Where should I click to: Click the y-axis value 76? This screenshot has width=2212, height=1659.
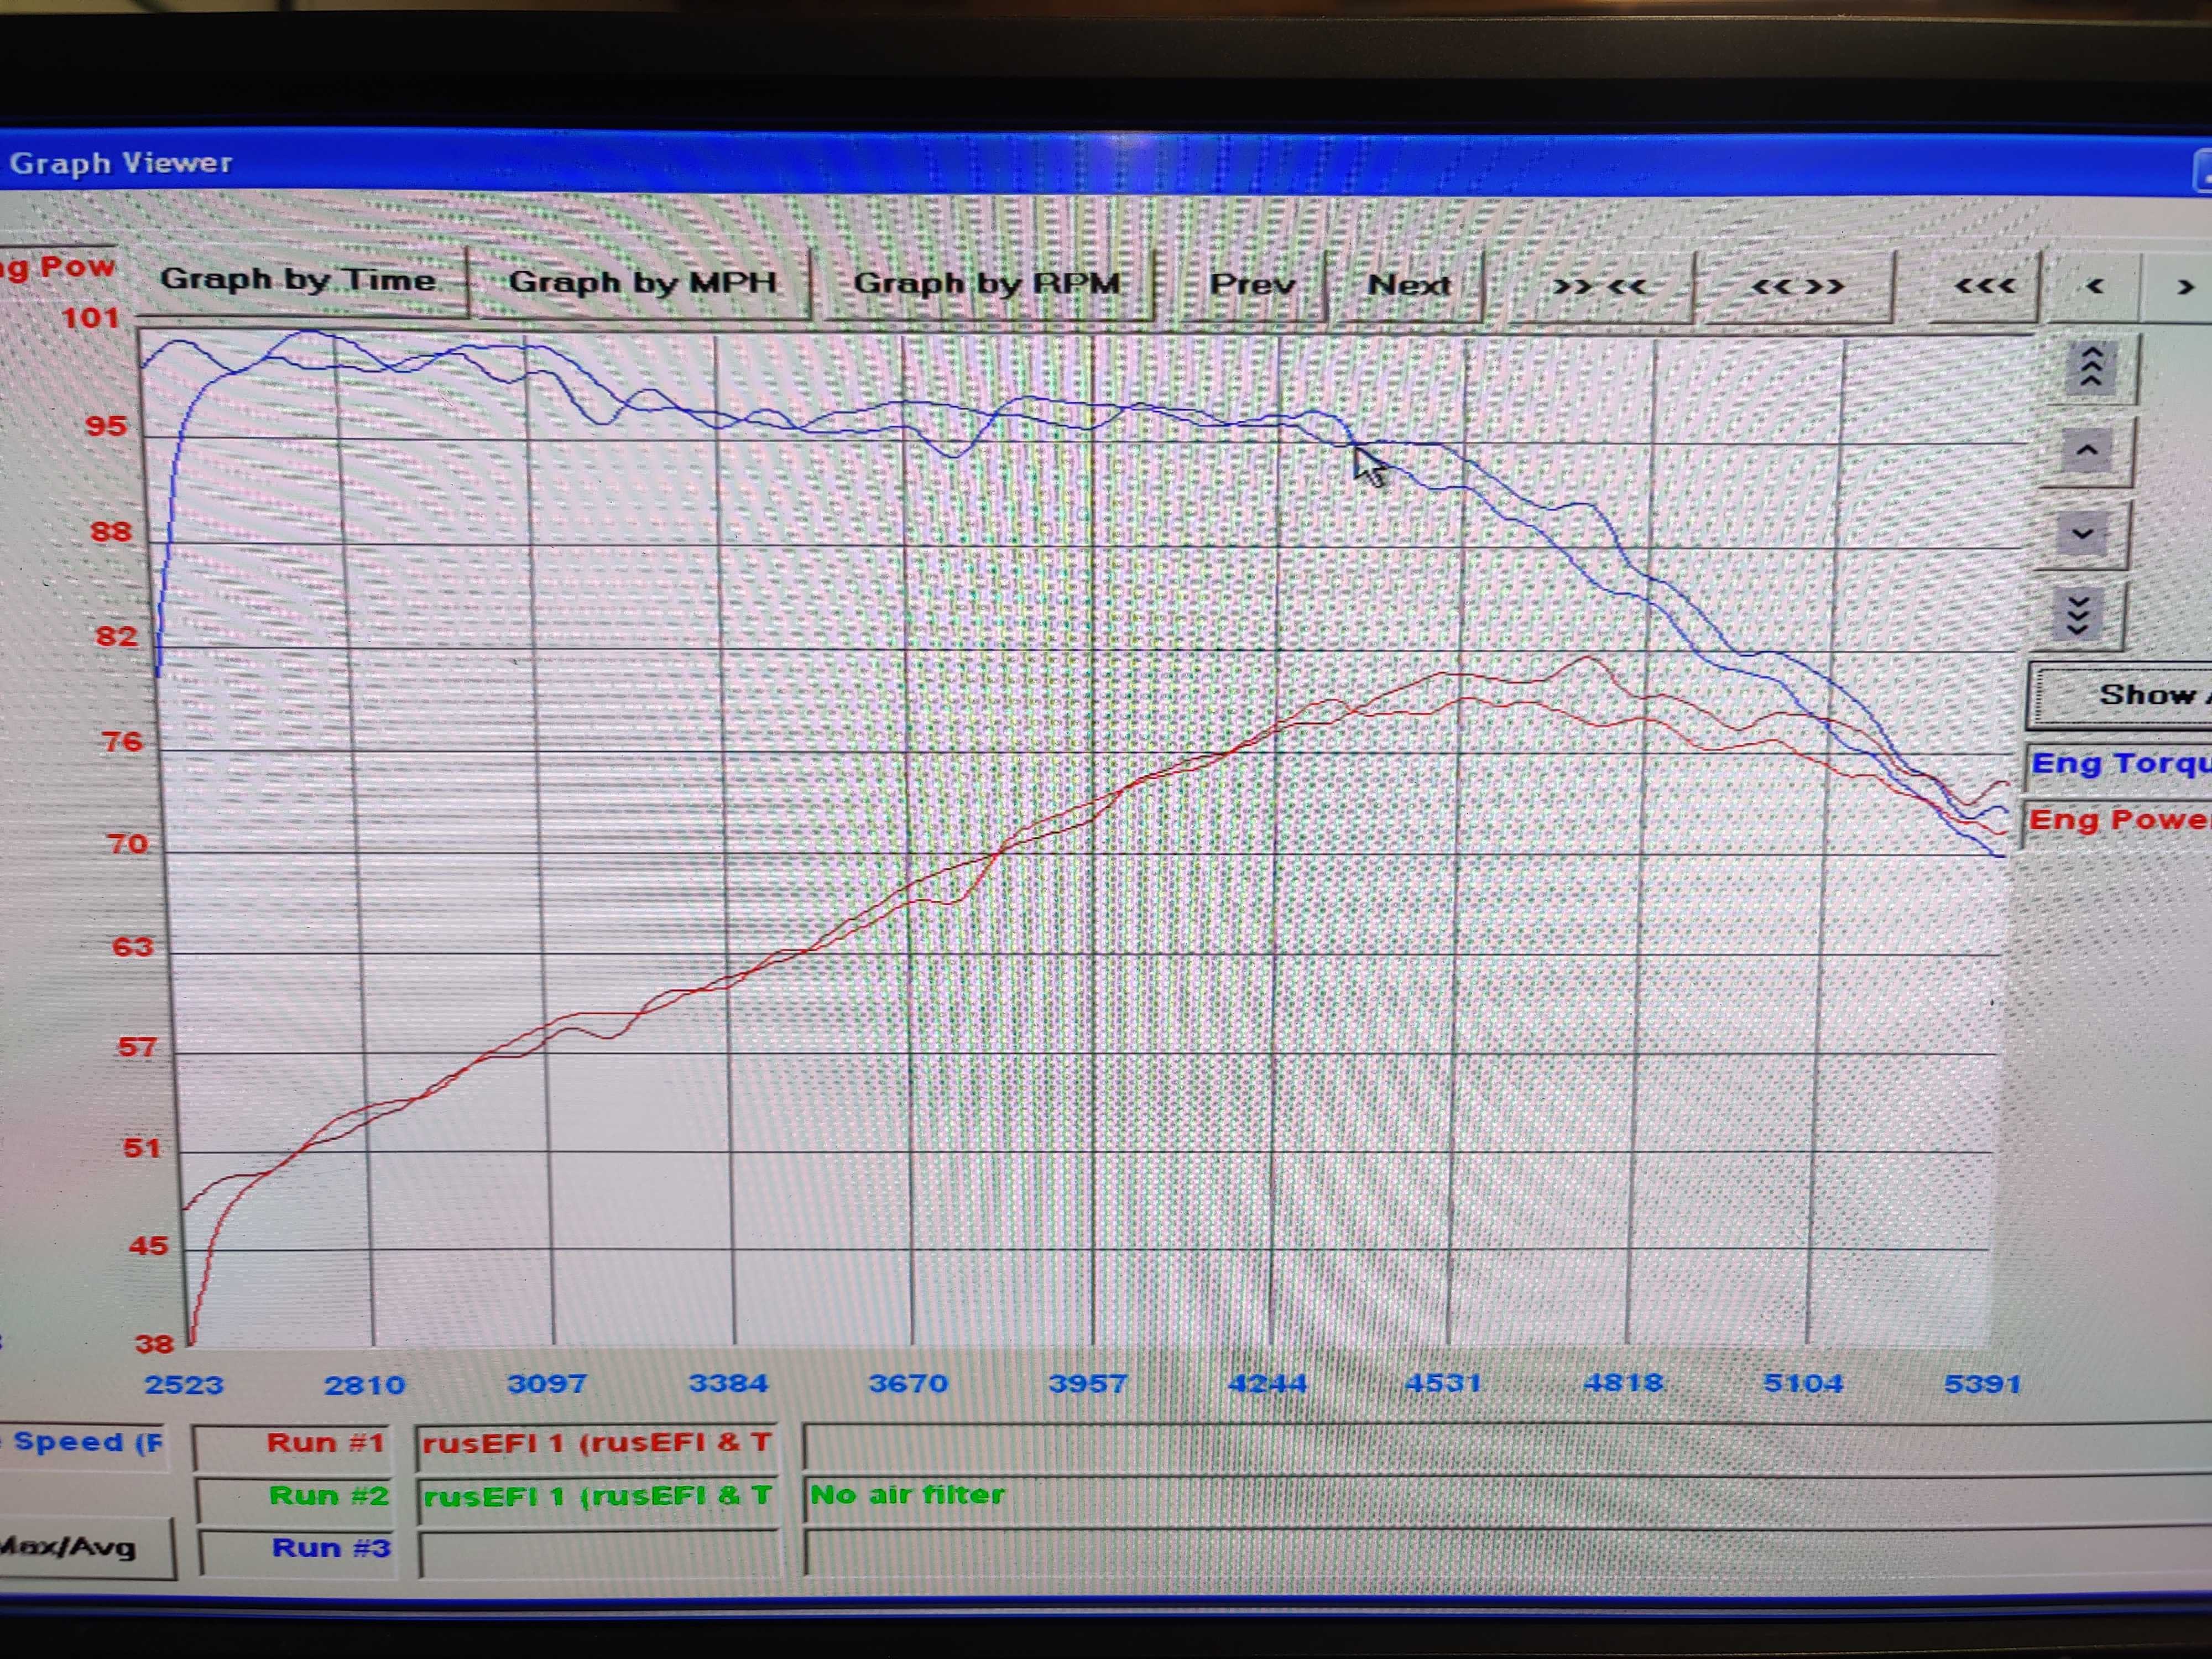[x=122, y=743]
